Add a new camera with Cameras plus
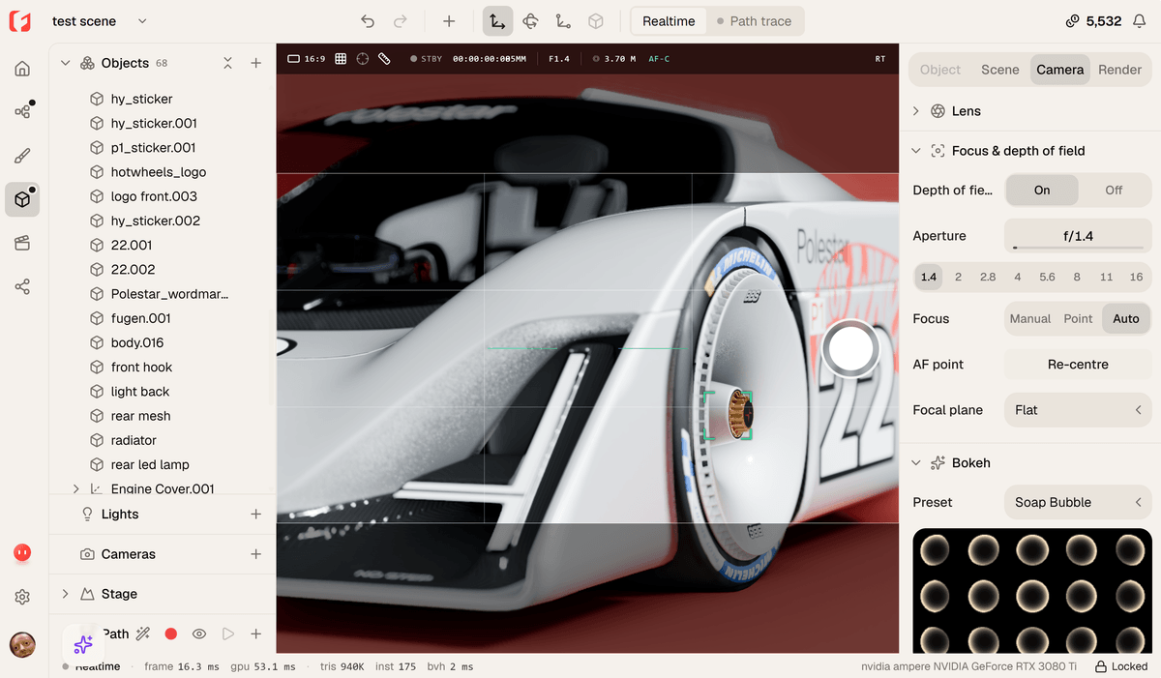Viewport: 1161px width, 678px height. pyautogui.click(x=256, y=554)
